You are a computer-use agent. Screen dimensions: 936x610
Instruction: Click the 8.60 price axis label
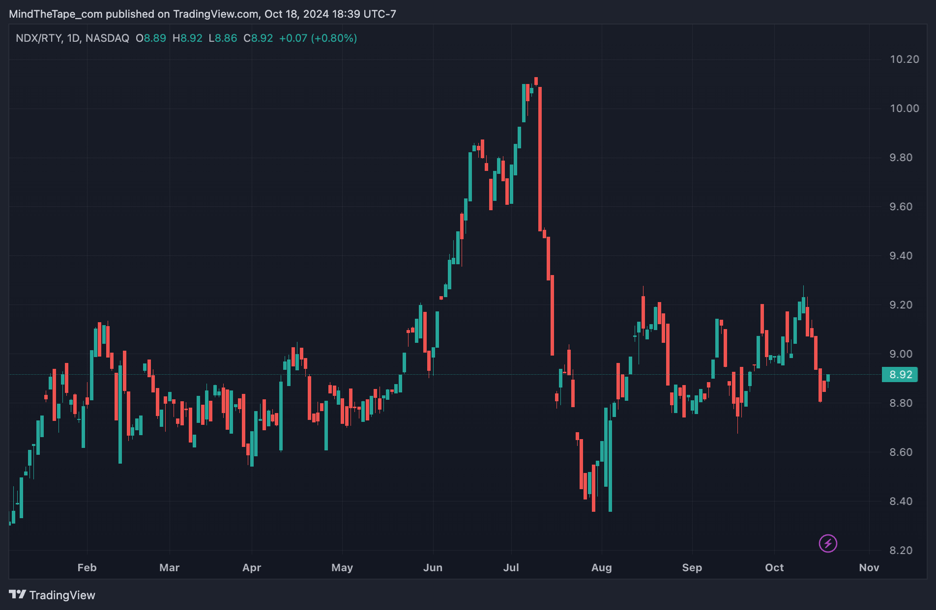(901, 452)
